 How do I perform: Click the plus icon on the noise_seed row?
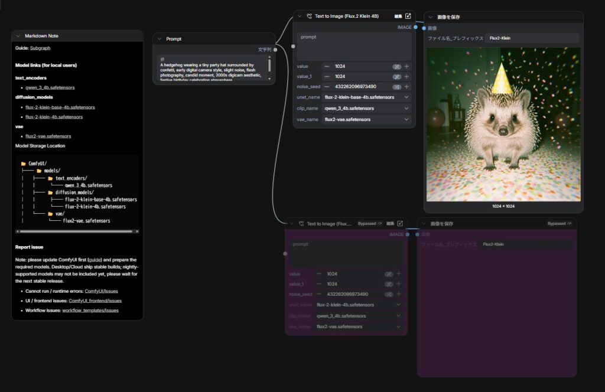tap(406, 87)
